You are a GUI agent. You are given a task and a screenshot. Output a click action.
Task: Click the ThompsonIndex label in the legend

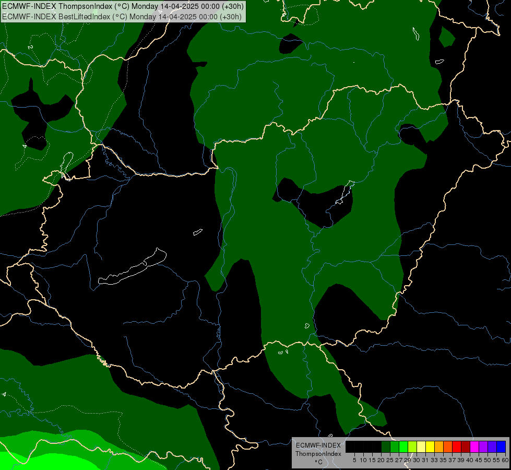[x=318, y=454]
